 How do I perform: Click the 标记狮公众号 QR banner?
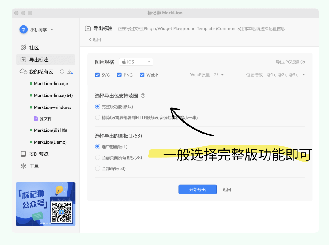(45, 204)
